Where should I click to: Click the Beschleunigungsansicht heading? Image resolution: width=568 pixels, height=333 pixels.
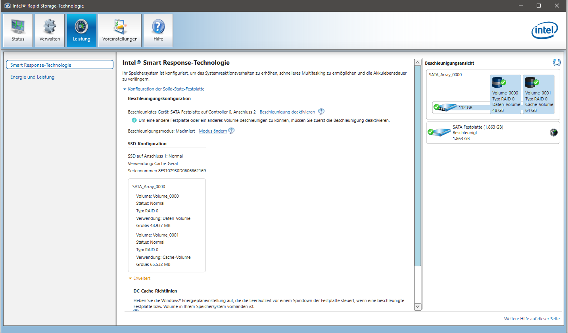449,63
